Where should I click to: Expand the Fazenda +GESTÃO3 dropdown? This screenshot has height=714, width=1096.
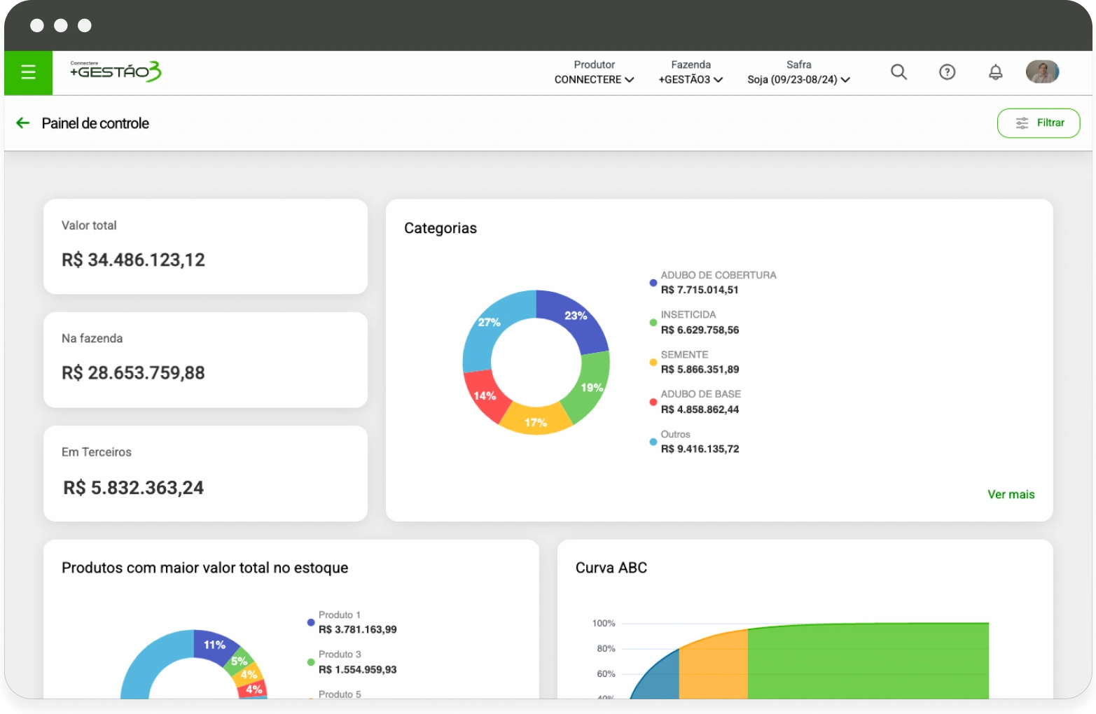pos(691,73)
